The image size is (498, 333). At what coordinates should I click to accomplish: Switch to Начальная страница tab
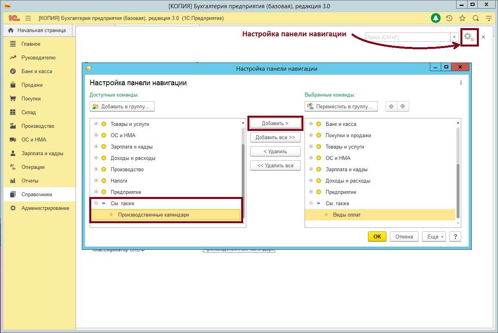[x=37, y=30]
